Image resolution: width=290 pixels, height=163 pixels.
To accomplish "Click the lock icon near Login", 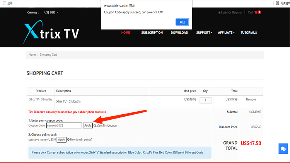I will tap(219, 12).
